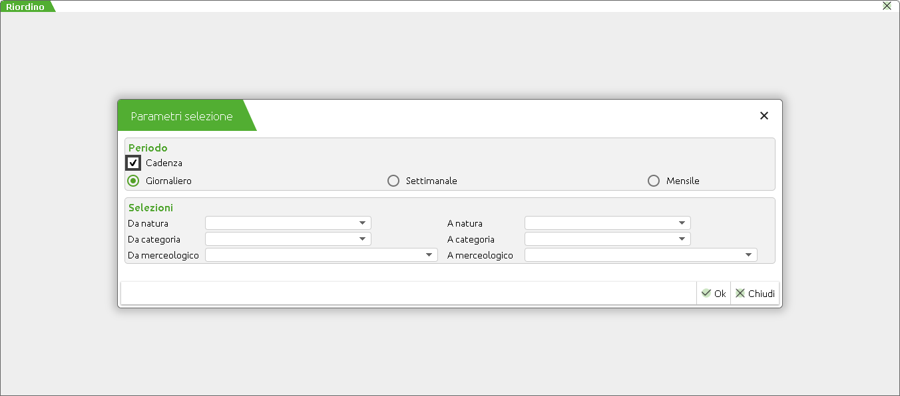Close the Parametri selezione dialog with X
Image resolution: width=900 pixels, height=396 pixels.
(x=764, y=116)
